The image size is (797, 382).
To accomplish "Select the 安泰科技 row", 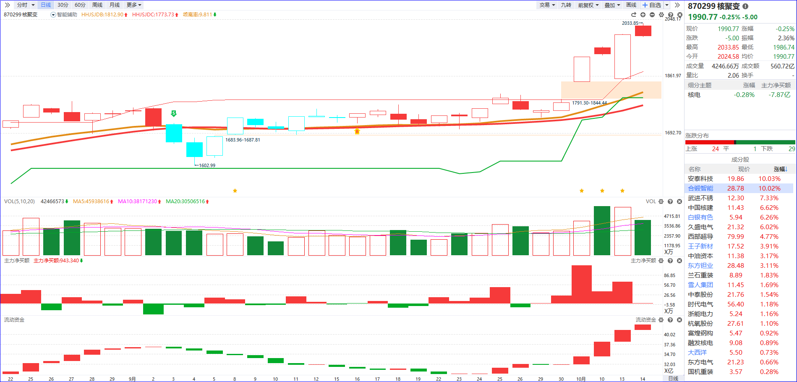I will tap(740, 179).
